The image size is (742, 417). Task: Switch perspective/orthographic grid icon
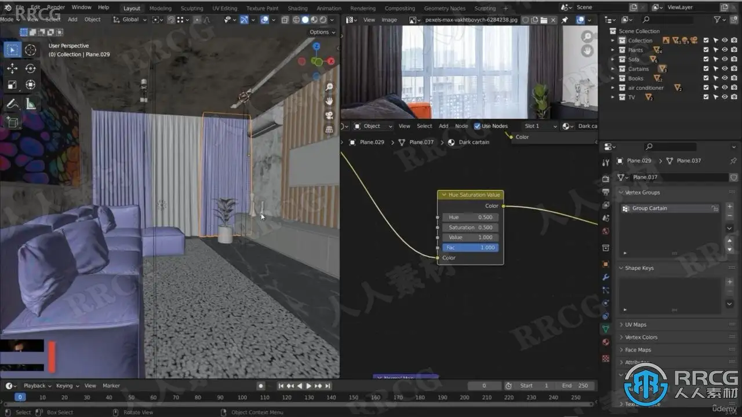329,129
